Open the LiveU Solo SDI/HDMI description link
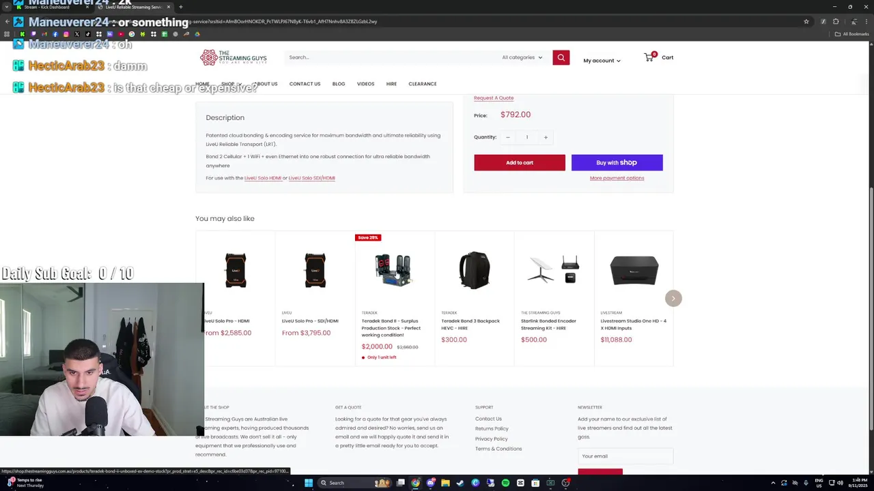The height and width of the screenshot is (491, 874). (311, 178)
